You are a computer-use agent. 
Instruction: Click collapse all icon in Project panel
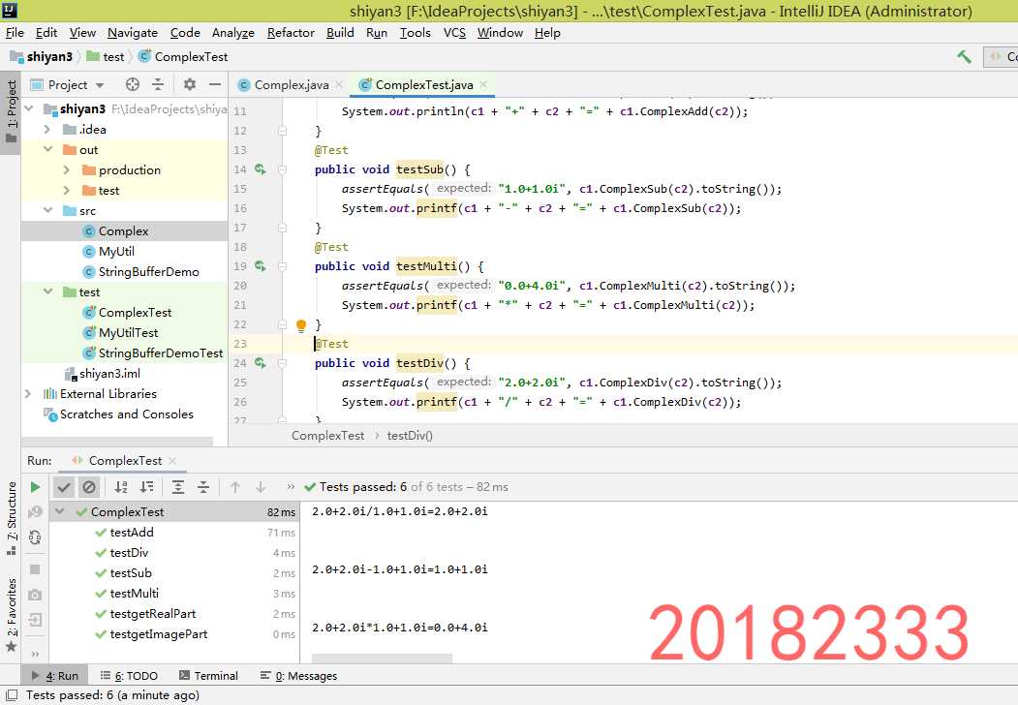pyautogui.click(x=158, y=84)
